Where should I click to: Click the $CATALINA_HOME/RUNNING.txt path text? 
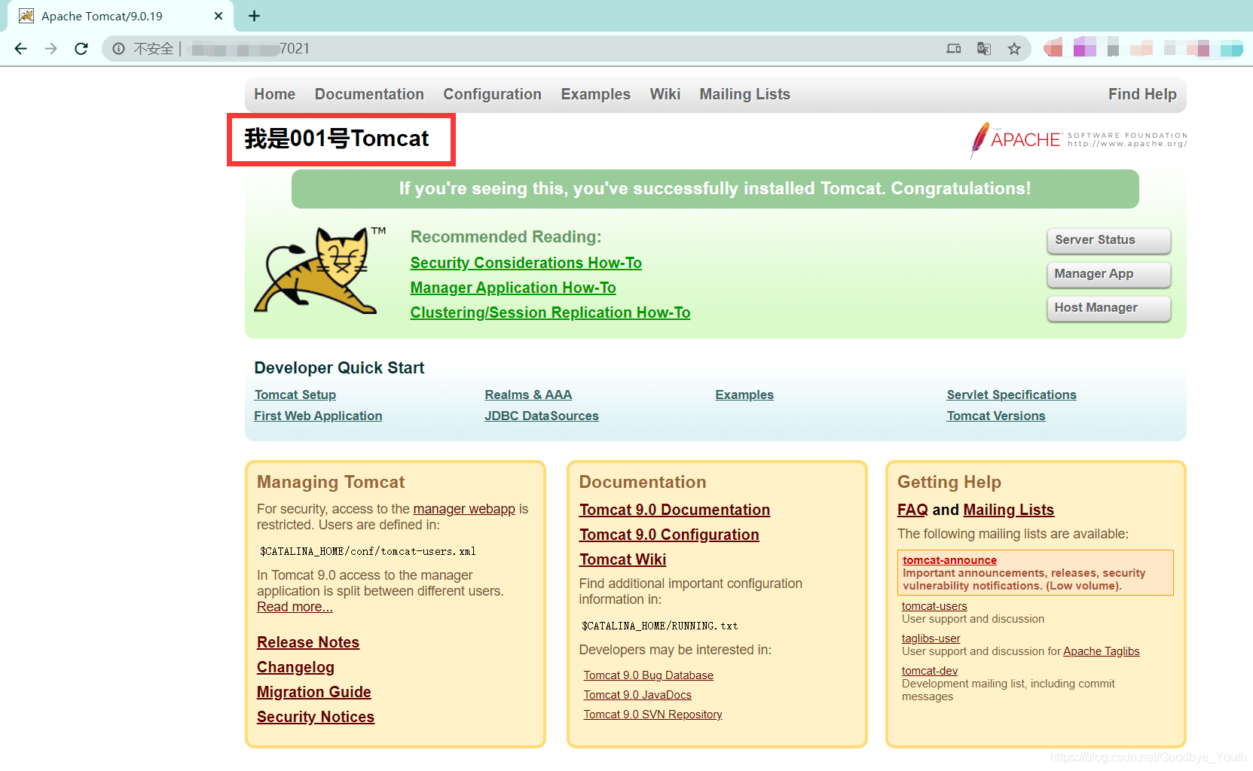pos(659,626)
